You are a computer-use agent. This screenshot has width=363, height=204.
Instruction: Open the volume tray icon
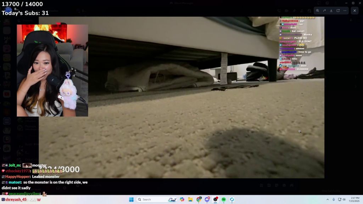pyautogui.click(x=344, y=199)
